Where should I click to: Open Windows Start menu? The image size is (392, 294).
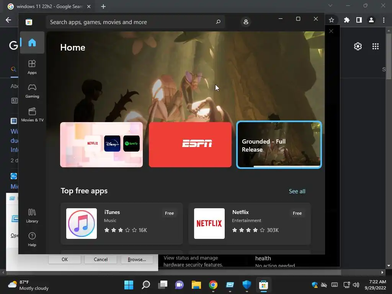129,285
